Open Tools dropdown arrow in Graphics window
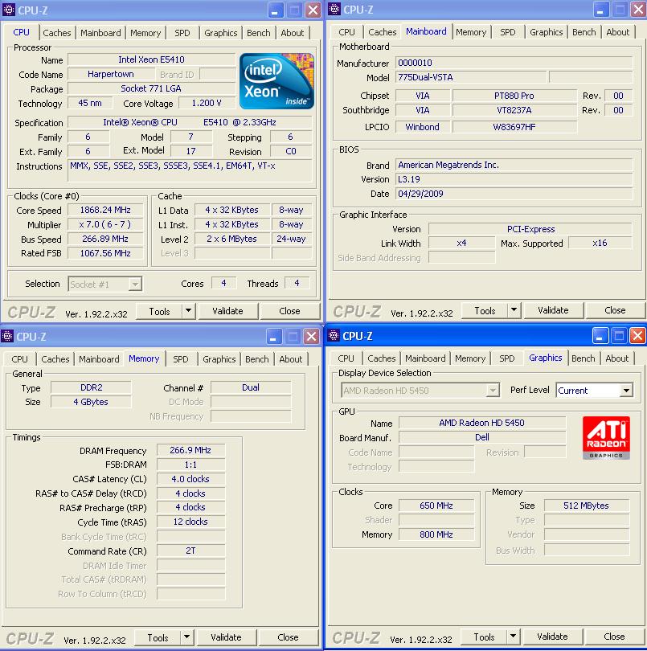 (513, 636)
